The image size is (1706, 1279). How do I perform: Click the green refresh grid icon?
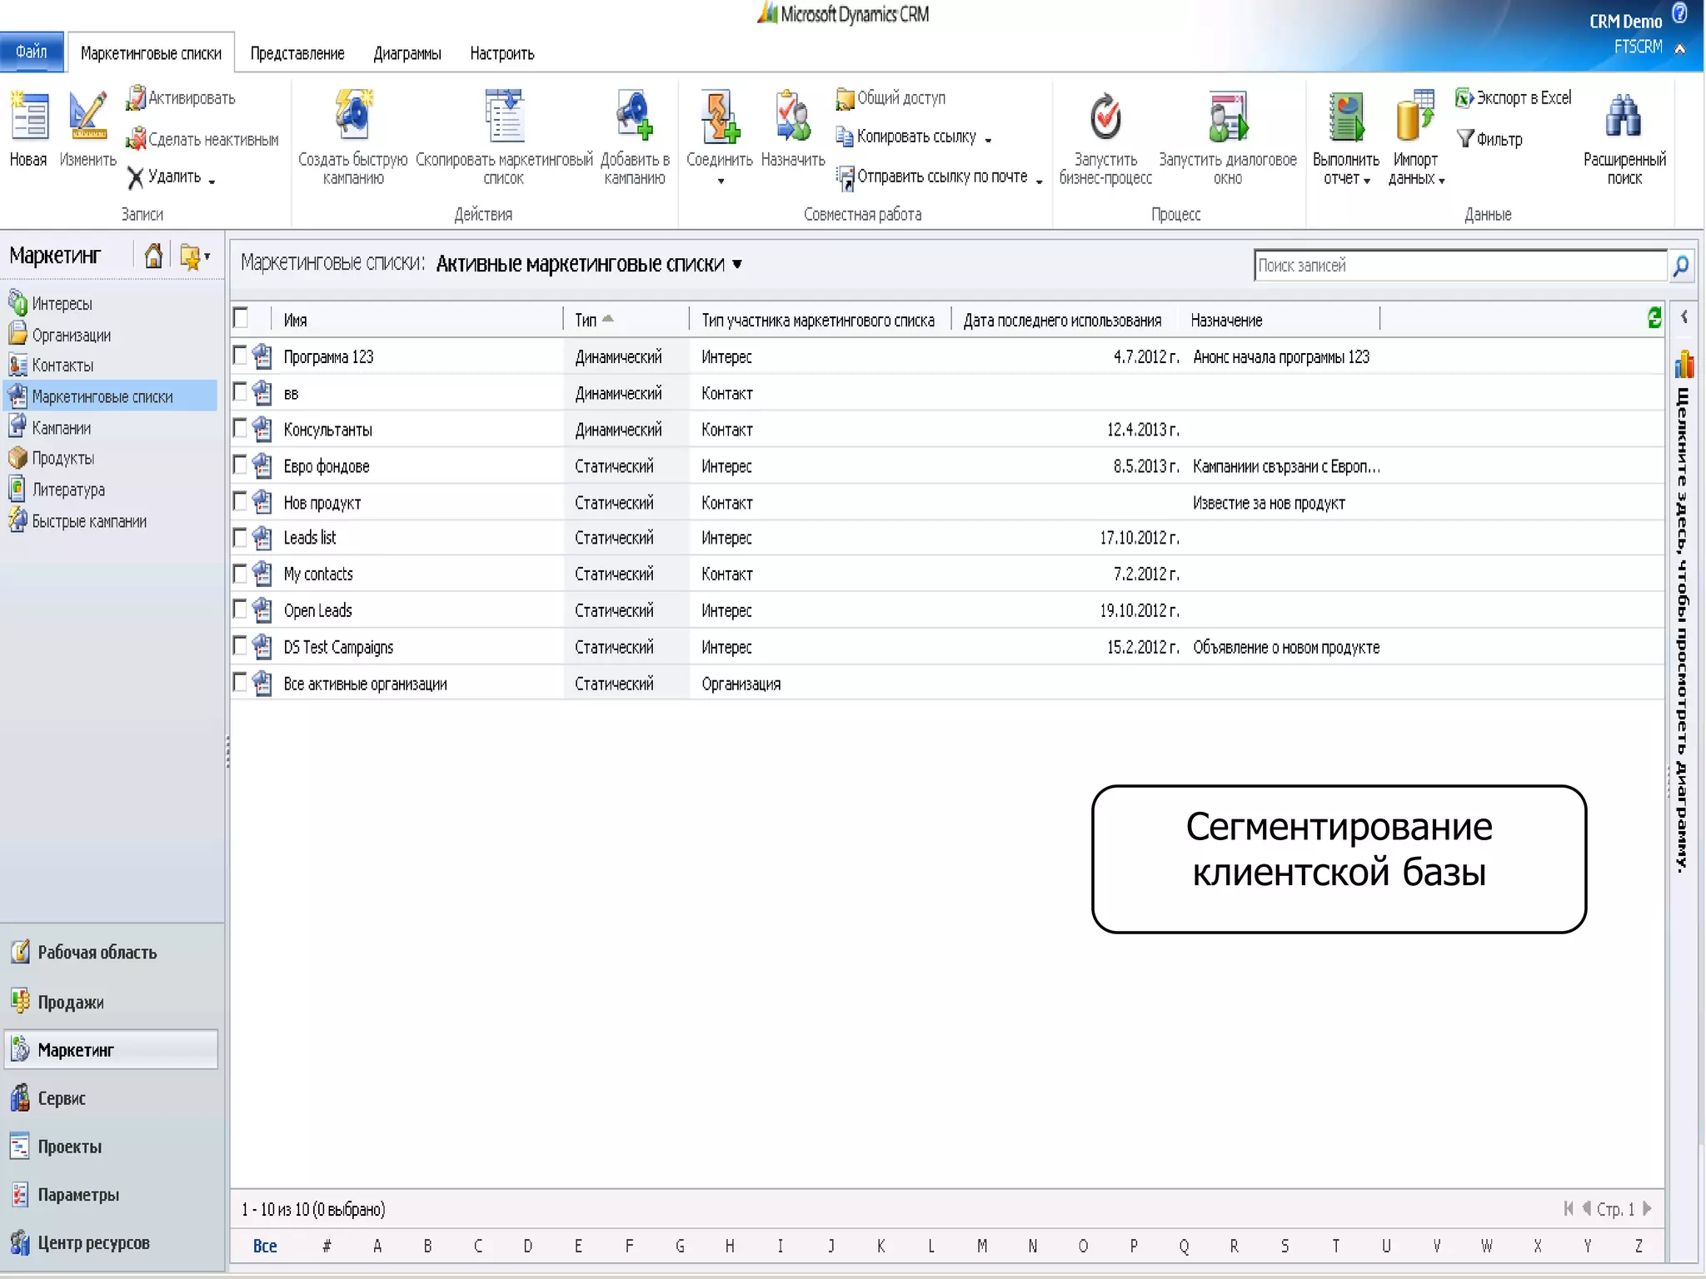(x=1654, y=318)
